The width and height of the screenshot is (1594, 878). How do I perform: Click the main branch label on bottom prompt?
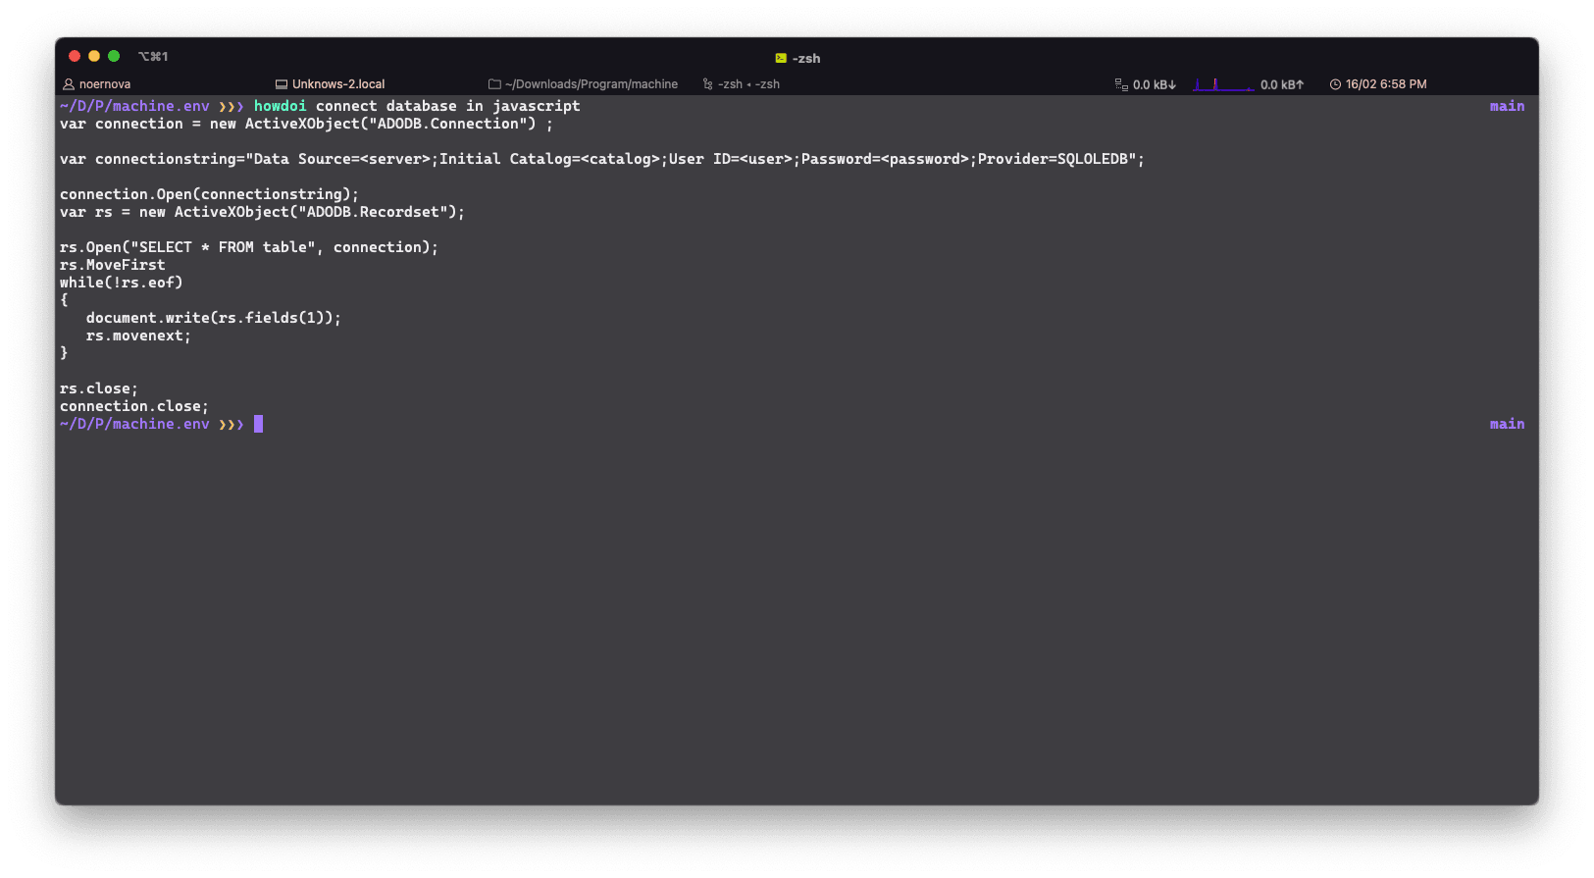(x=1507, y=424)
